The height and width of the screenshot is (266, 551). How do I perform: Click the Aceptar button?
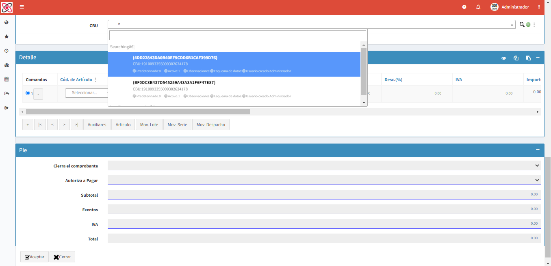click(x=35, y=257)
